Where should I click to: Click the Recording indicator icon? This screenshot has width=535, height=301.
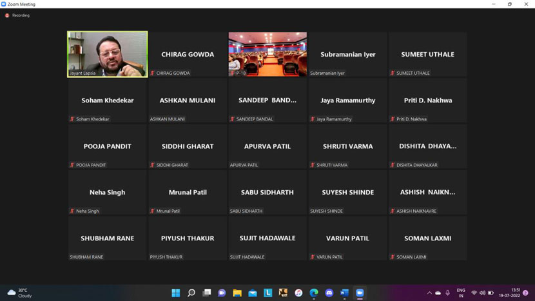pyautogui.click(x=7, y=15)
